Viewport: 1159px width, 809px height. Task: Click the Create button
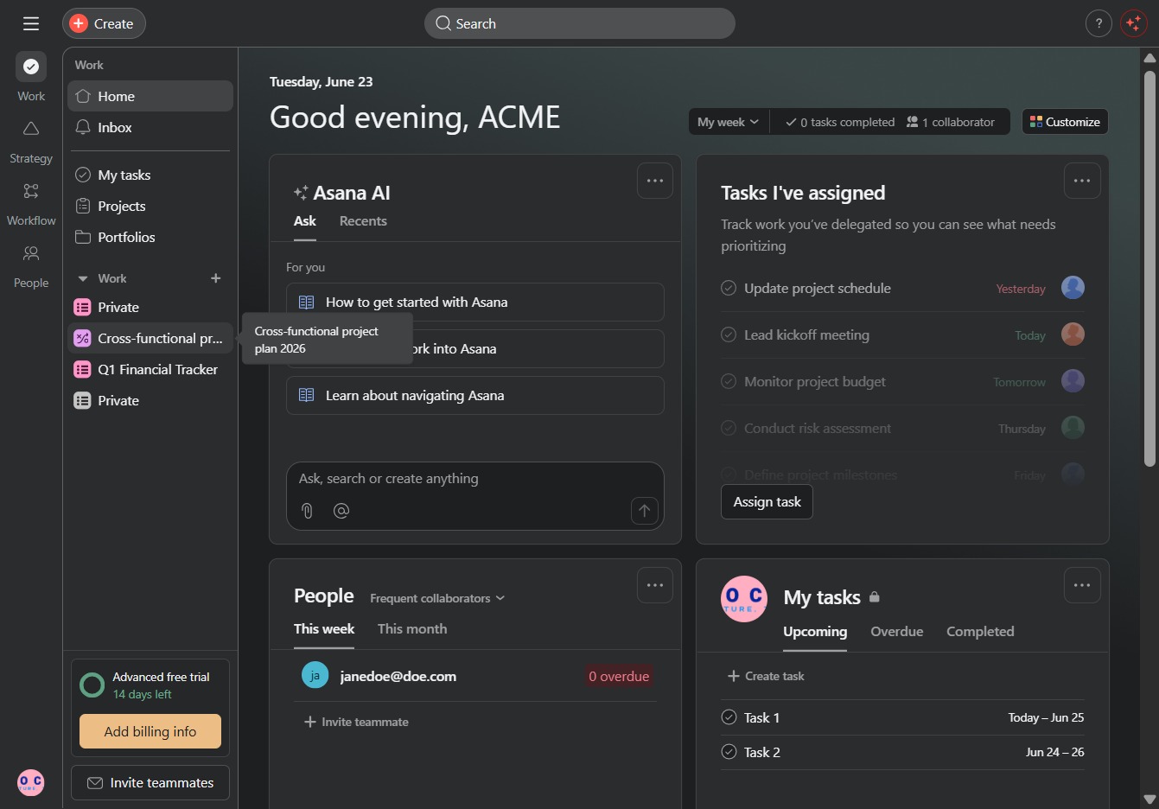click(x=104, y=23)
